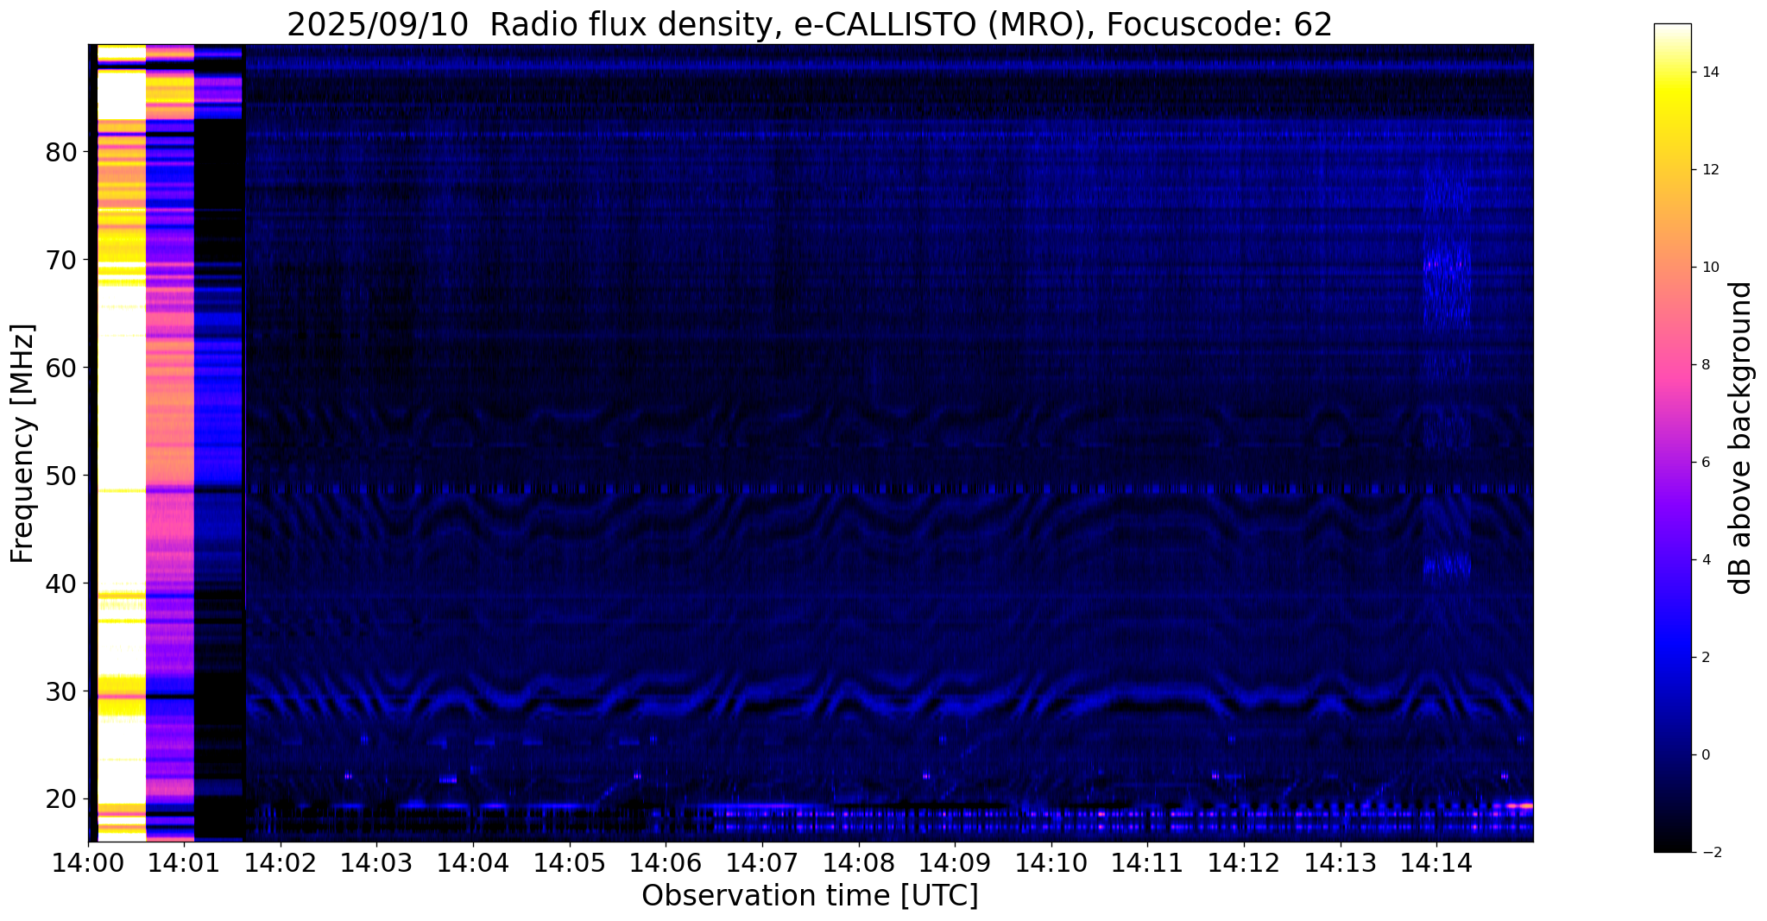
Task: Click the 50 MHz frequency tick label
Action: point(61,476)
